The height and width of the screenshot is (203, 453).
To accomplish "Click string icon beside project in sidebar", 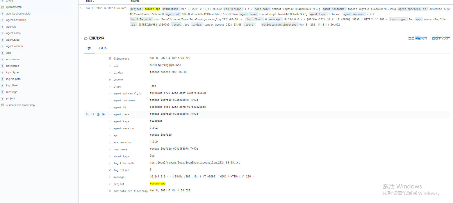I will (x=2, y=98).
